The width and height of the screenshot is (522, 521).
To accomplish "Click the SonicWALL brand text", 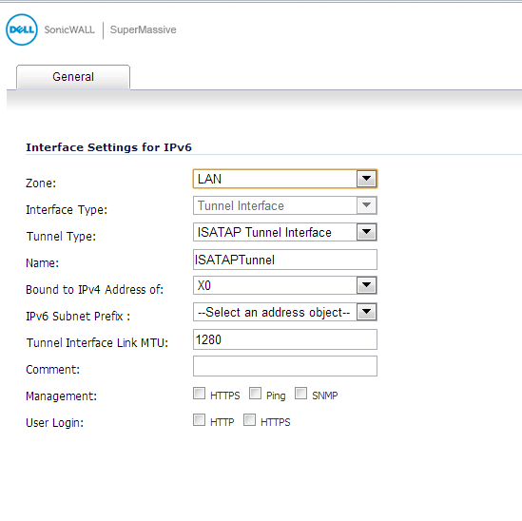I will point(69,29).
